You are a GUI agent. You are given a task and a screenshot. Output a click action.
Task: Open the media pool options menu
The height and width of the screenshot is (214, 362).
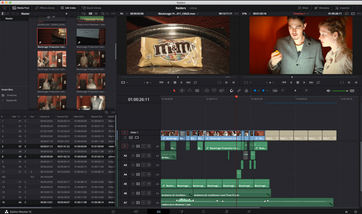click(113, 14)
